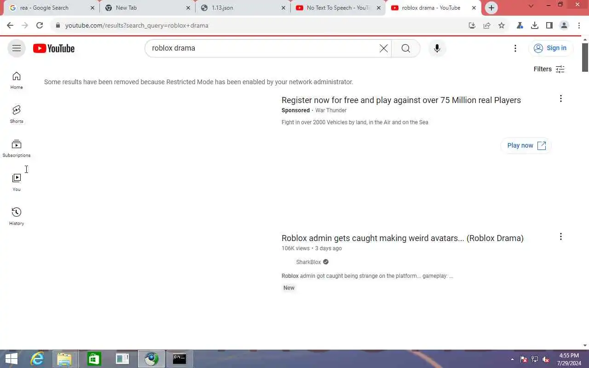Viewport: 589px width, 368px height.
Task: Open File Explorer from taskbar
Action: (x=64, y=359)
